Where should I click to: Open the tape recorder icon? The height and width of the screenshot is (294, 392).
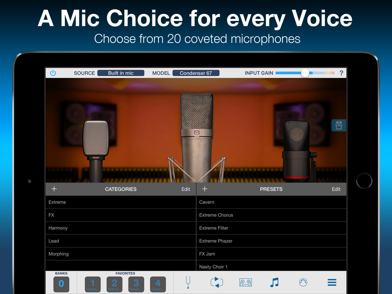245,282
